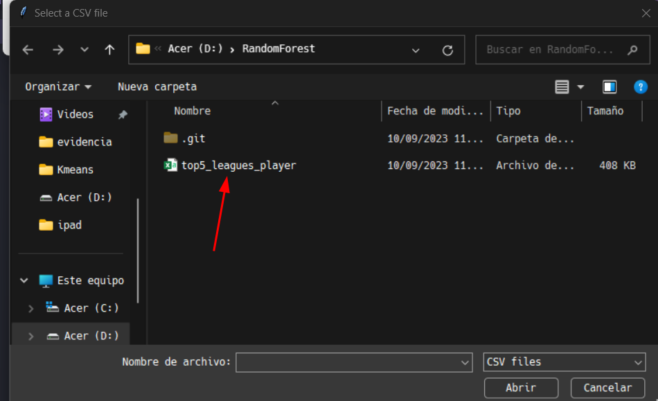Viewport: 658px width, 401px height.
Task: Click Nueva carpeta to create a folder
Action: click(x=157, y=87)
